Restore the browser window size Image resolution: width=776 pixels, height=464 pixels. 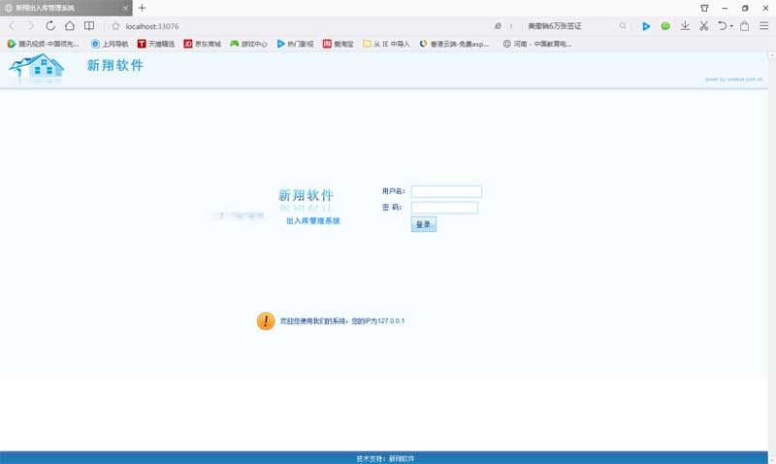(x=745, y=8)
